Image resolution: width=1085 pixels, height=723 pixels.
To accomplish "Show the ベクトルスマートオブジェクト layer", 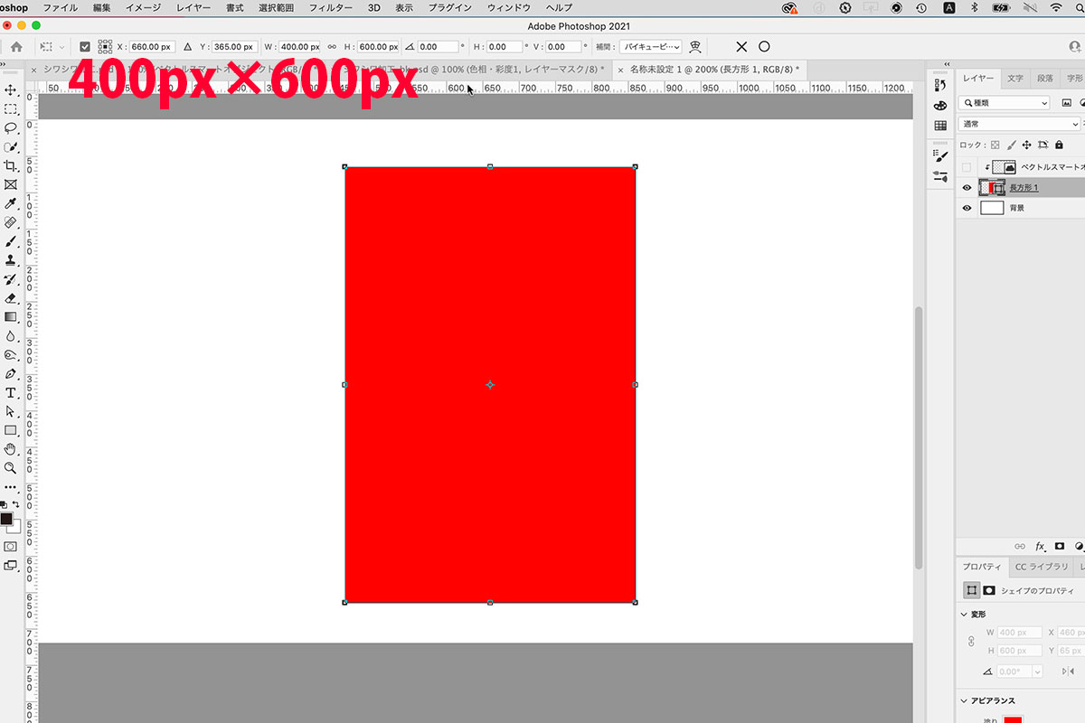I will [x=967, y=167].
